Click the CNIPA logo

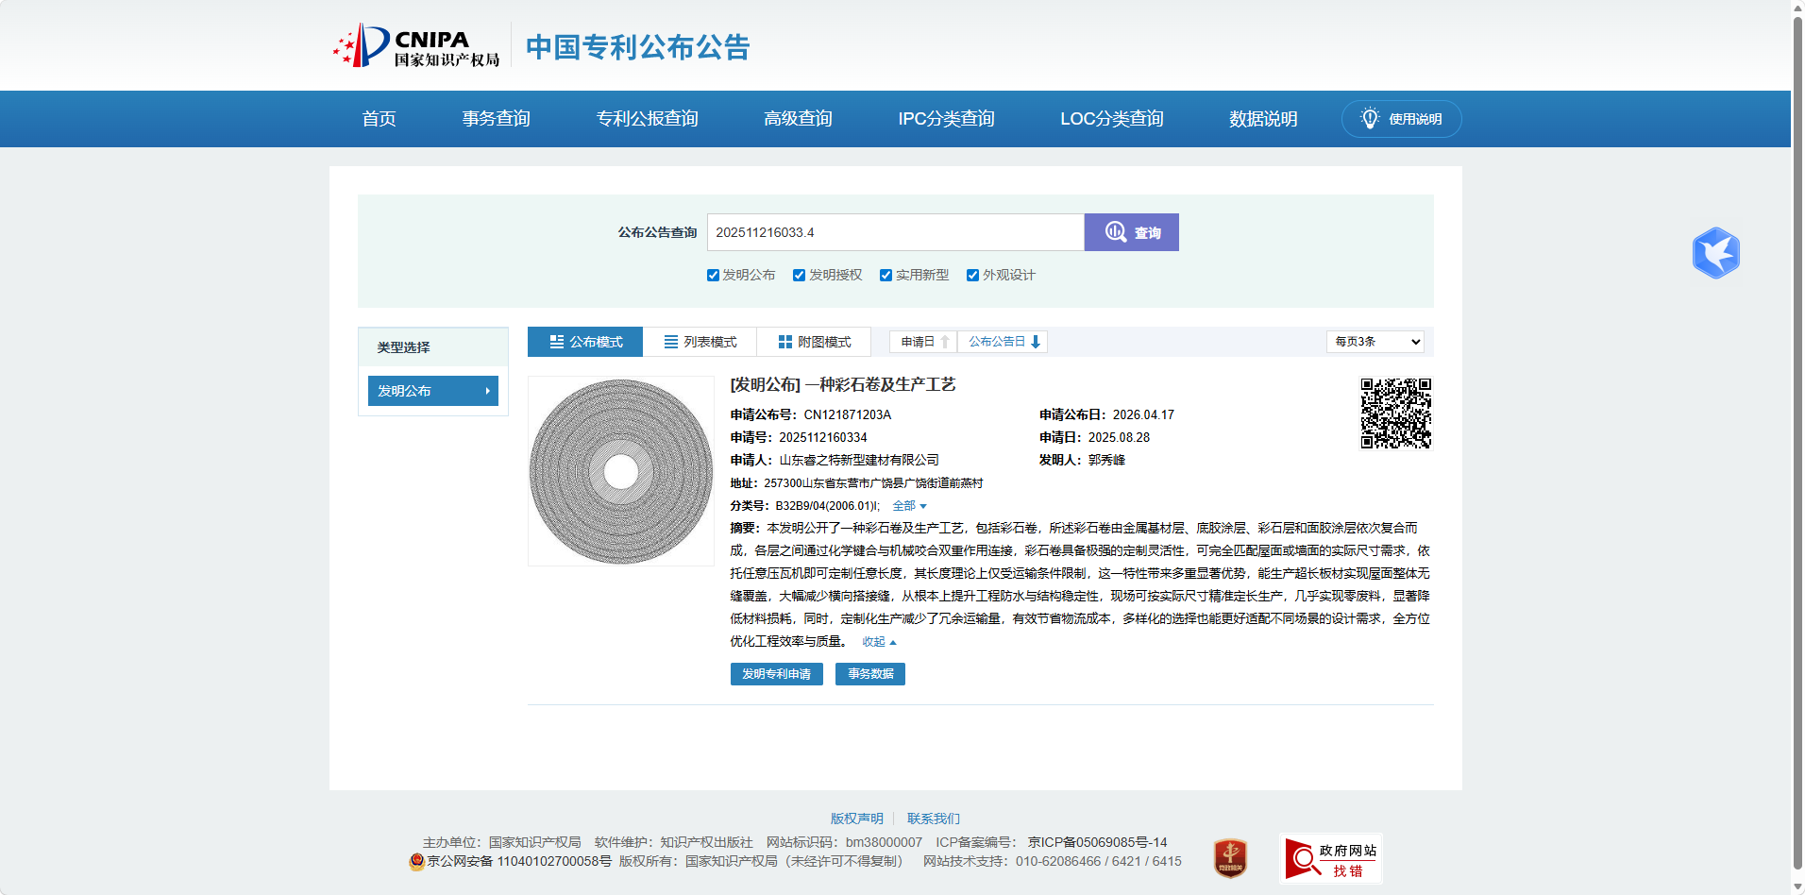416,45
